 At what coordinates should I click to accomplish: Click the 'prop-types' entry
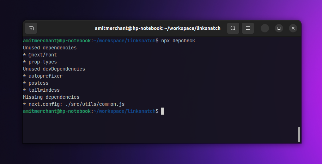(x=43, y=62)
